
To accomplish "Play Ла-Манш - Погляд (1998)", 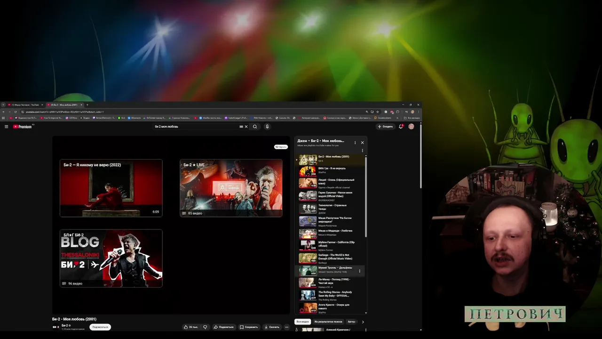I will tap(330, 282).
